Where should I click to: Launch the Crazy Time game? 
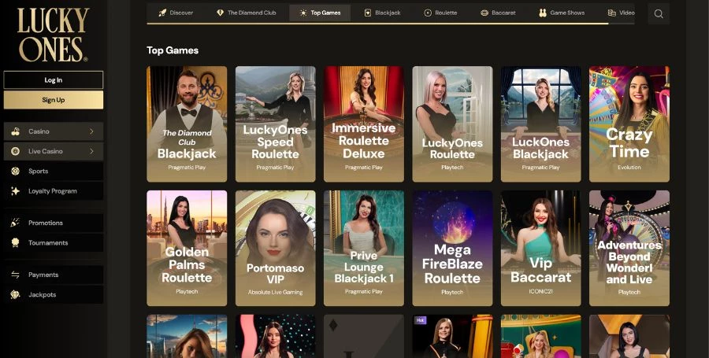(629, 124)
